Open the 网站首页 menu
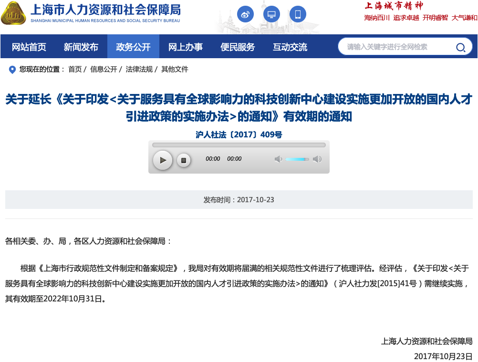The width and height of the screenshot is (478, 362). point(29,47)
